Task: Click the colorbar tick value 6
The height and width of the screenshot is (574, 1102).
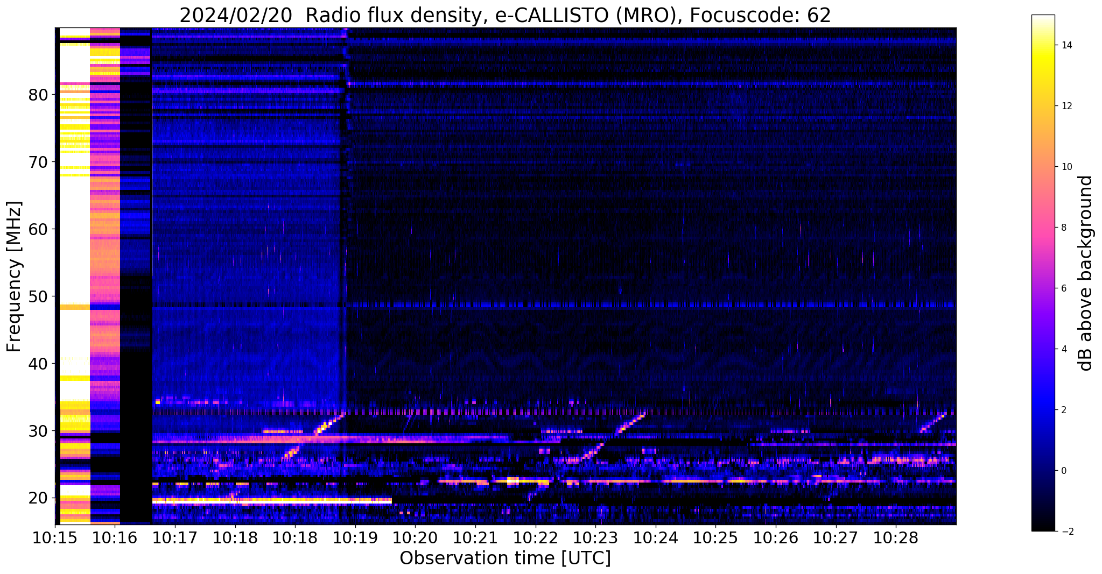Action: [x=1063, y=288]
